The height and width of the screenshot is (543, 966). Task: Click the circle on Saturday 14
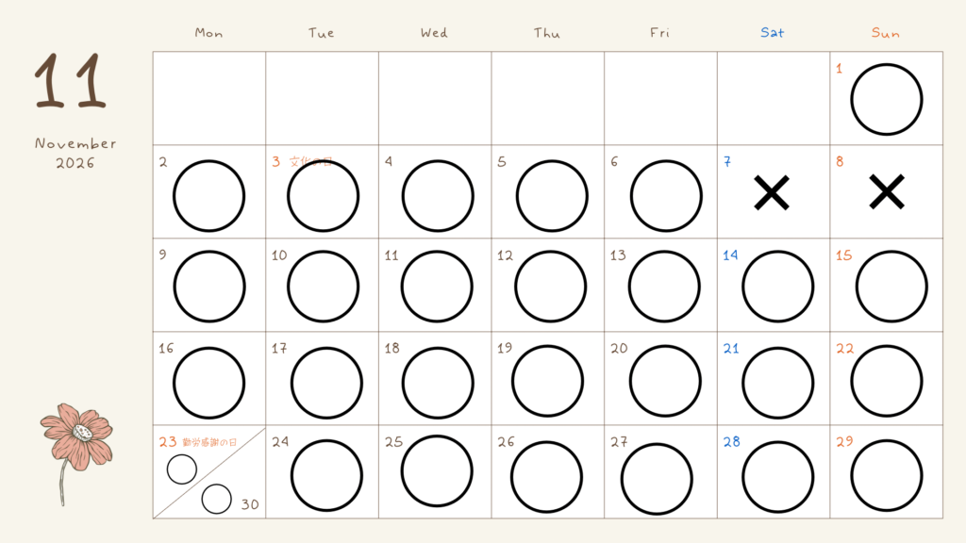(777, 287)
